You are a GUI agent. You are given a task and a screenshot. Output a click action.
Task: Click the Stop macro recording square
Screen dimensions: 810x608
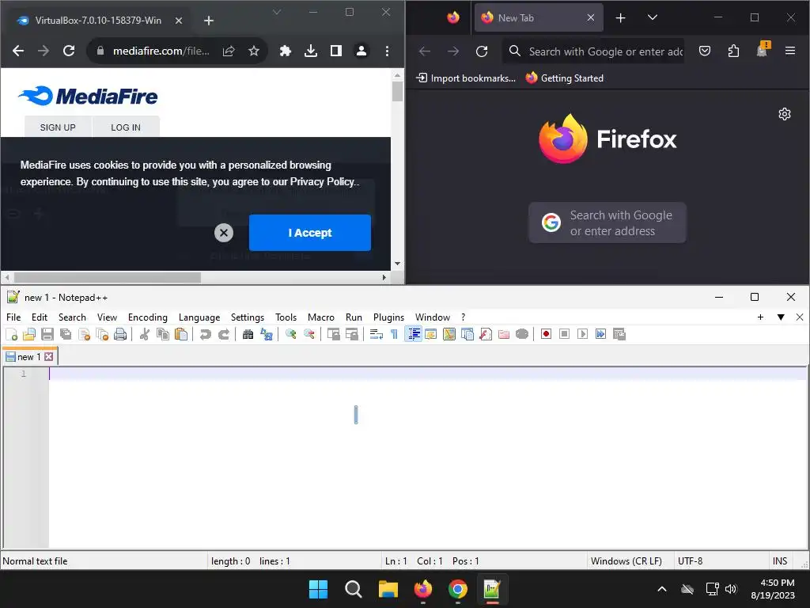pyautogui.click(x=564, y=334)
